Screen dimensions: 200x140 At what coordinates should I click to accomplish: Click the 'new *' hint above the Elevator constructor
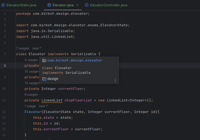pos(43,106)
